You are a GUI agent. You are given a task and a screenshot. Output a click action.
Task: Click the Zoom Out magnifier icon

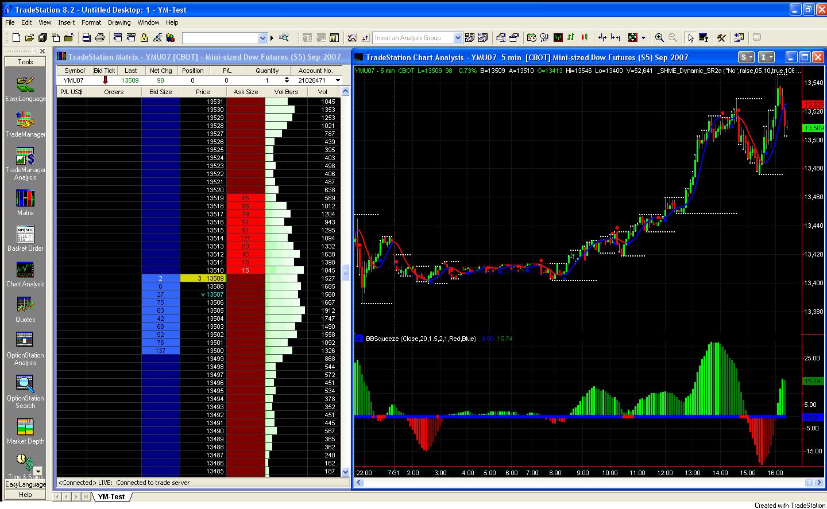[673, 38]
